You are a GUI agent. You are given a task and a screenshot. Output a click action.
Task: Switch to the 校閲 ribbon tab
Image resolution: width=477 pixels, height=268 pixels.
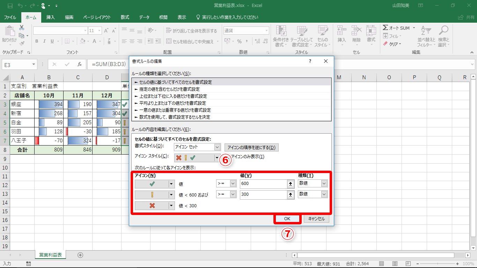[163, 17]
